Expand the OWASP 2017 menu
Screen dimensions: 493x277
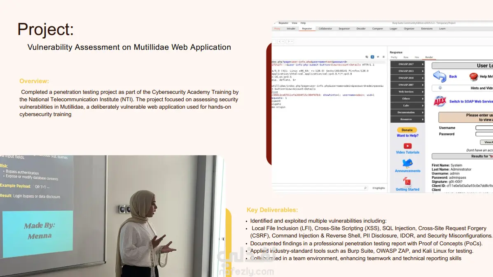pyautogui.click(x=407, y=64)
